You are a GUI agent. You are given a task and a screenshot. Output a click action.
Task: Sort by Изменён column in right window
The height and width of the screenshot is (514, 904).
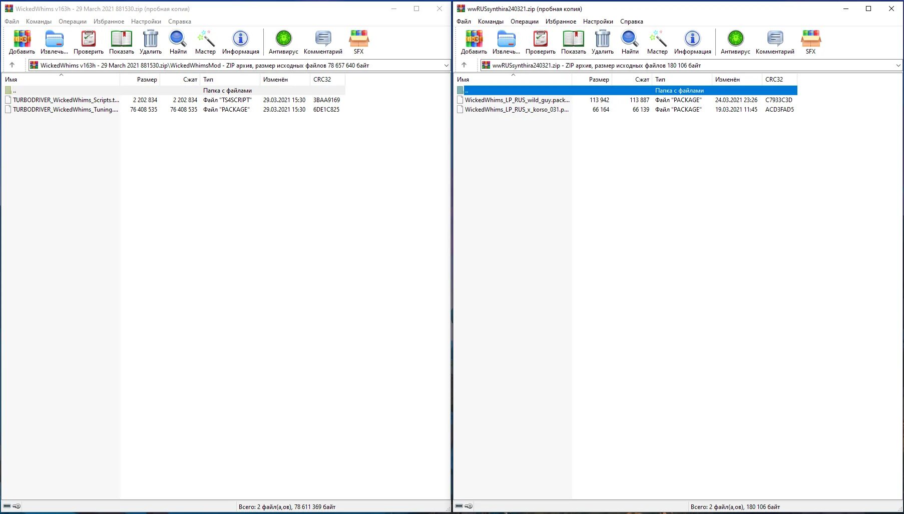(737, 80)
